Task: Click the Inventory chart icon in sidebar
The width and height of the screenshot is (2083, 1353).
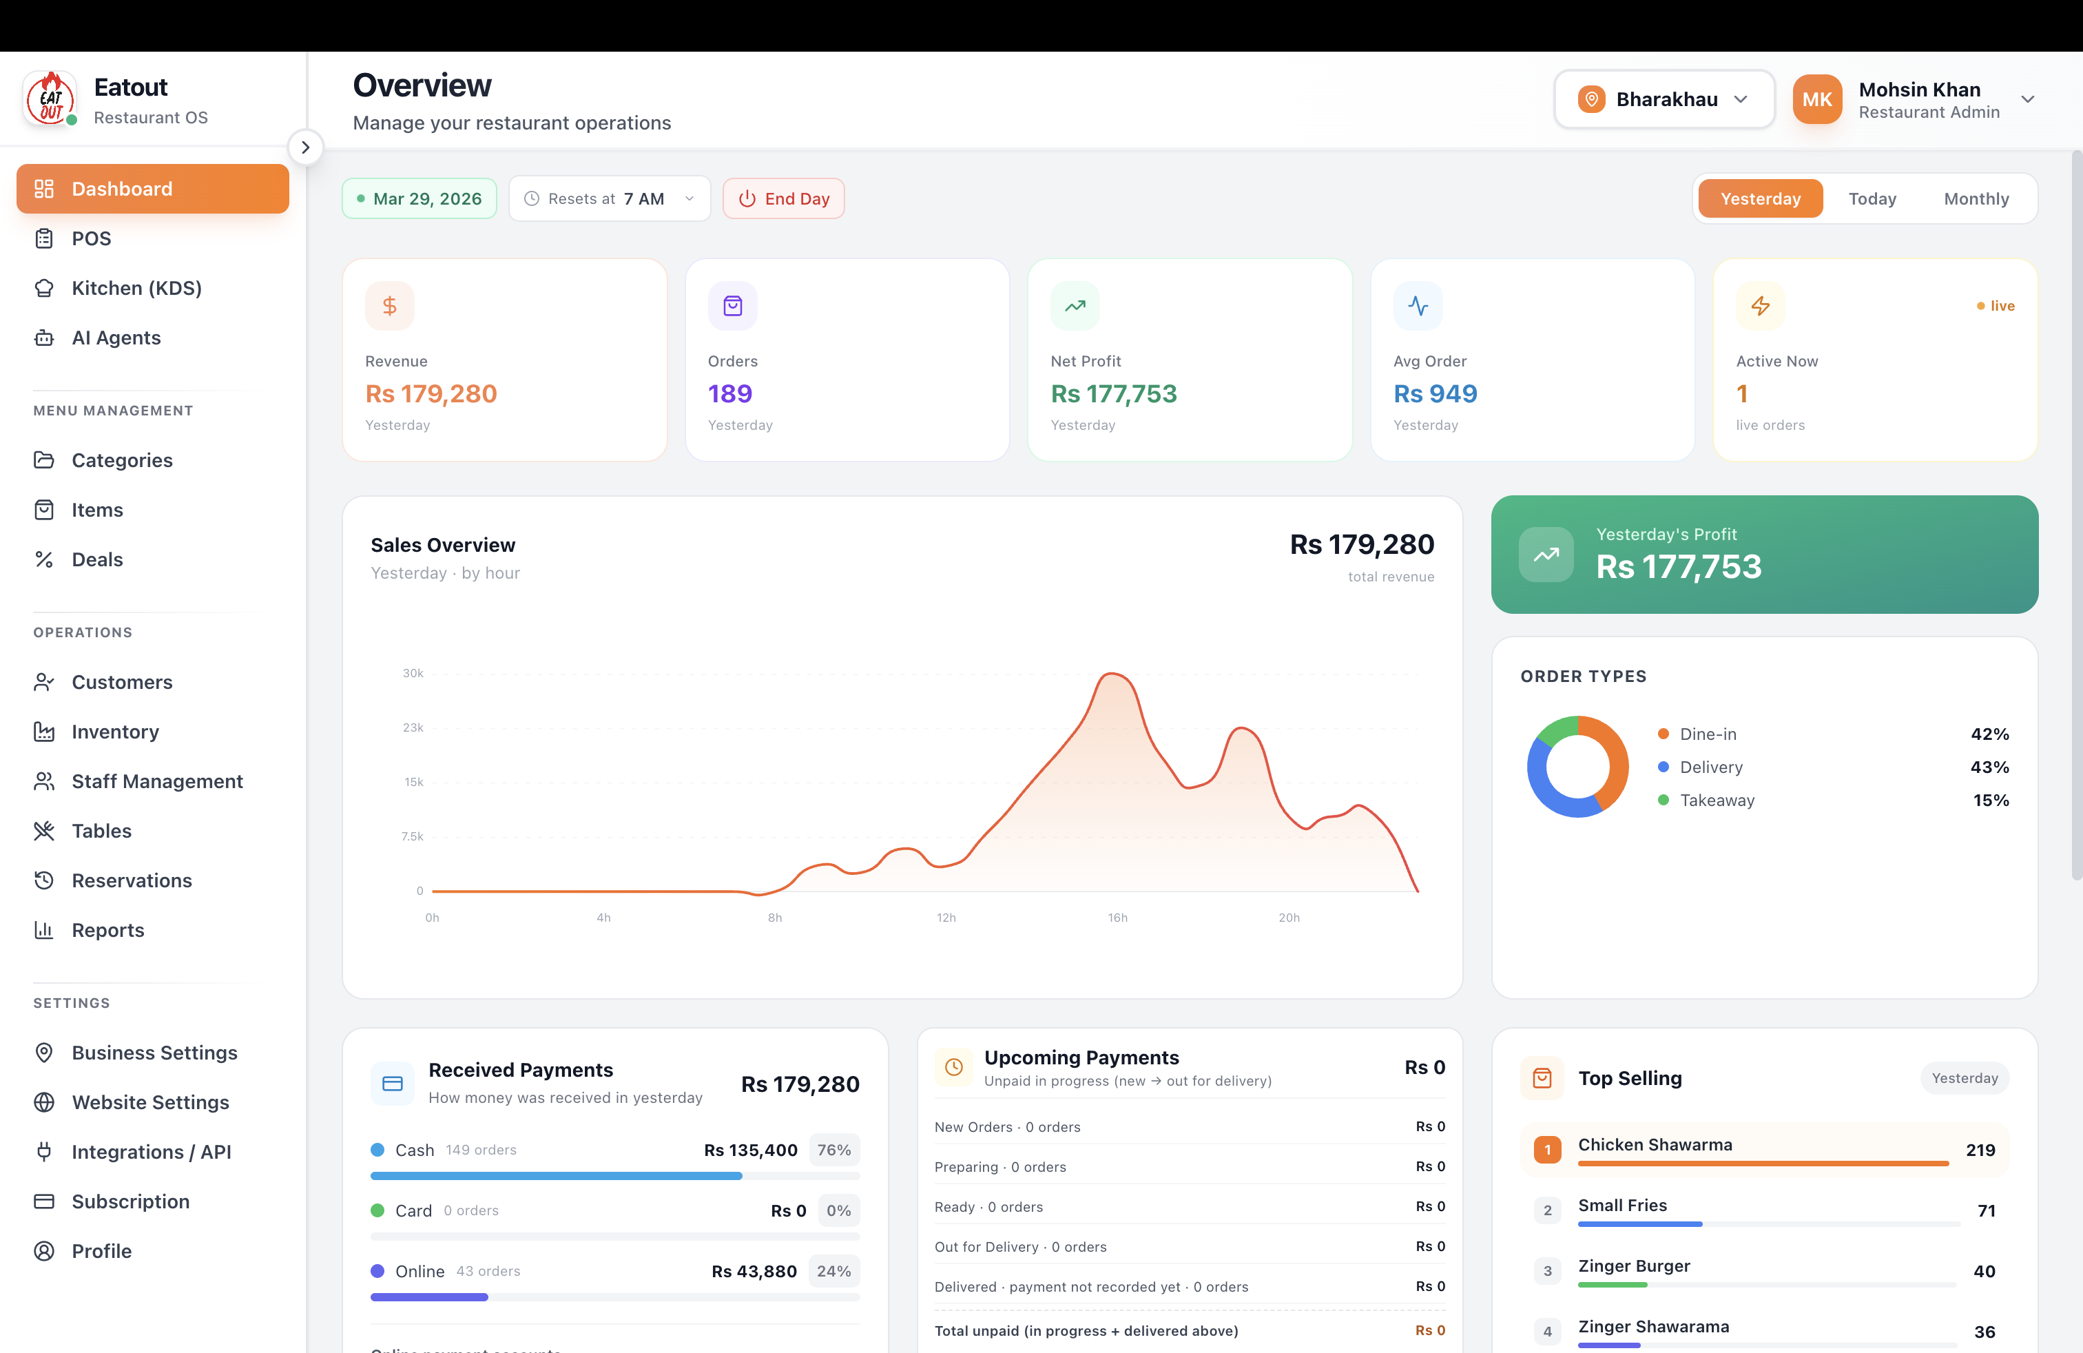Action: [x=44, y=732]
